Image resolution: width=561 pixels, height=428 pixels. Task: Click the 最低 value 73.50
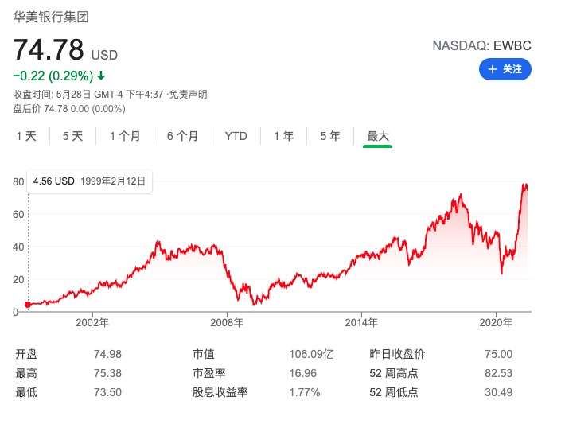tap(107, 392)
